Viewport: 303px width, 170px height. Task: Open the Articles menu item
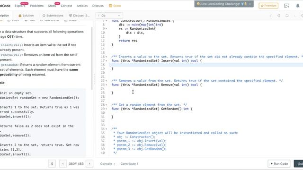(x=82, y=6)
